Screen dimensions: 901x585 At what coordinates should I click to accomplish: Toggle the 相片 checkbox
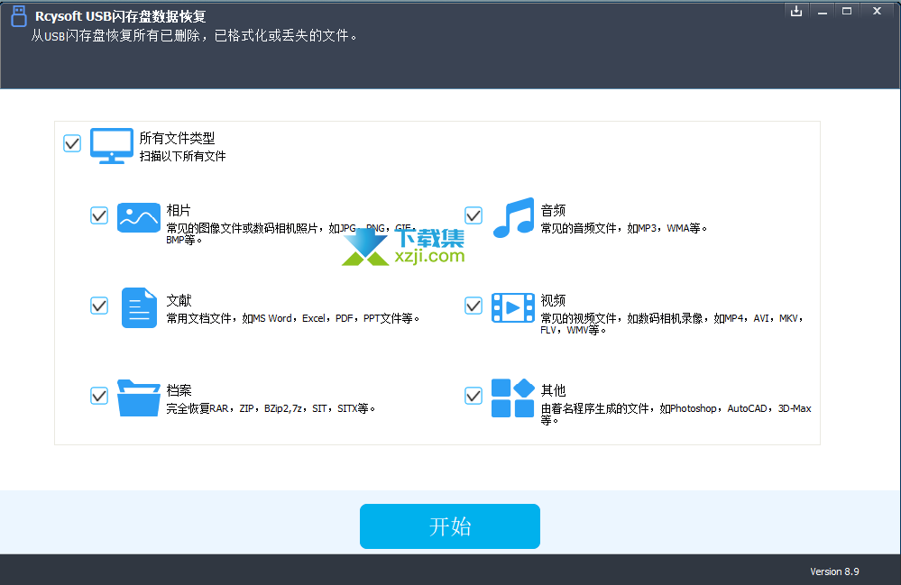pos(99,215)
